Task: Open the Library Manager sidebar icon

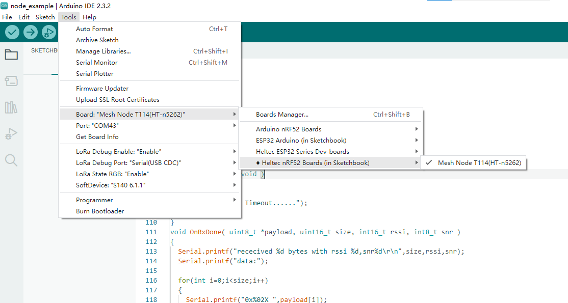Action: [11, 107]
